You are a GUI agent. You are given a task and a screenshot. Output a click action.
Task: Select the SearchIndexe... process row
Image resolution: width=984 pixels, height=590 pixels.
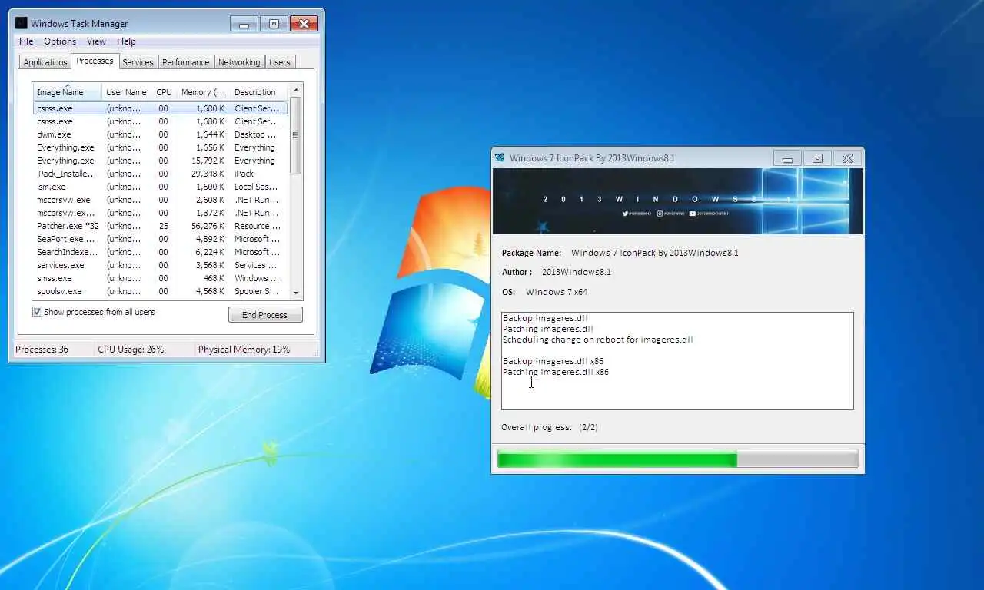click(x=161, y=252)
